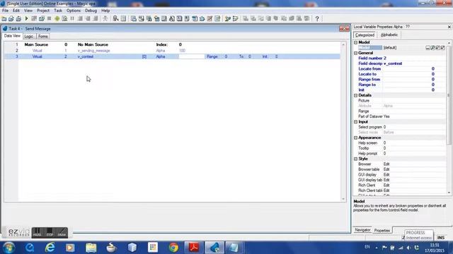The width and height of the screenshot is (453, 254).
Task: Open the View menu
Action: [x=28, y=11]
